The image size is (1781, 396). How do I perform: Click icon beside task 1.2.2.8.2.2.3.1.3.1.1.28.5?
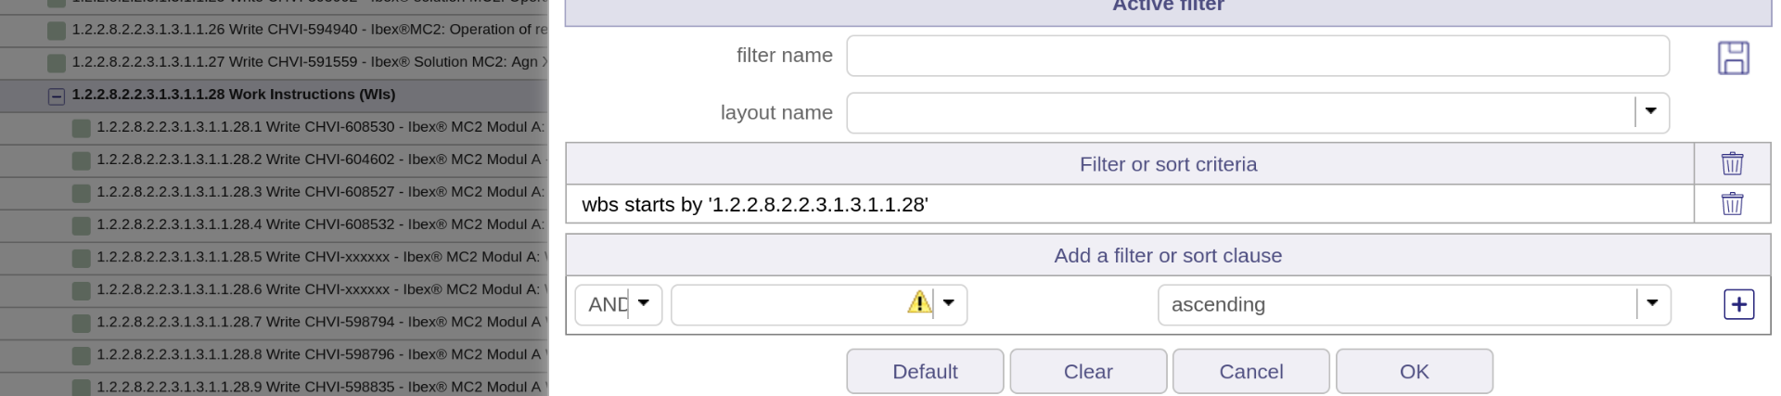(x=82, y=258)
